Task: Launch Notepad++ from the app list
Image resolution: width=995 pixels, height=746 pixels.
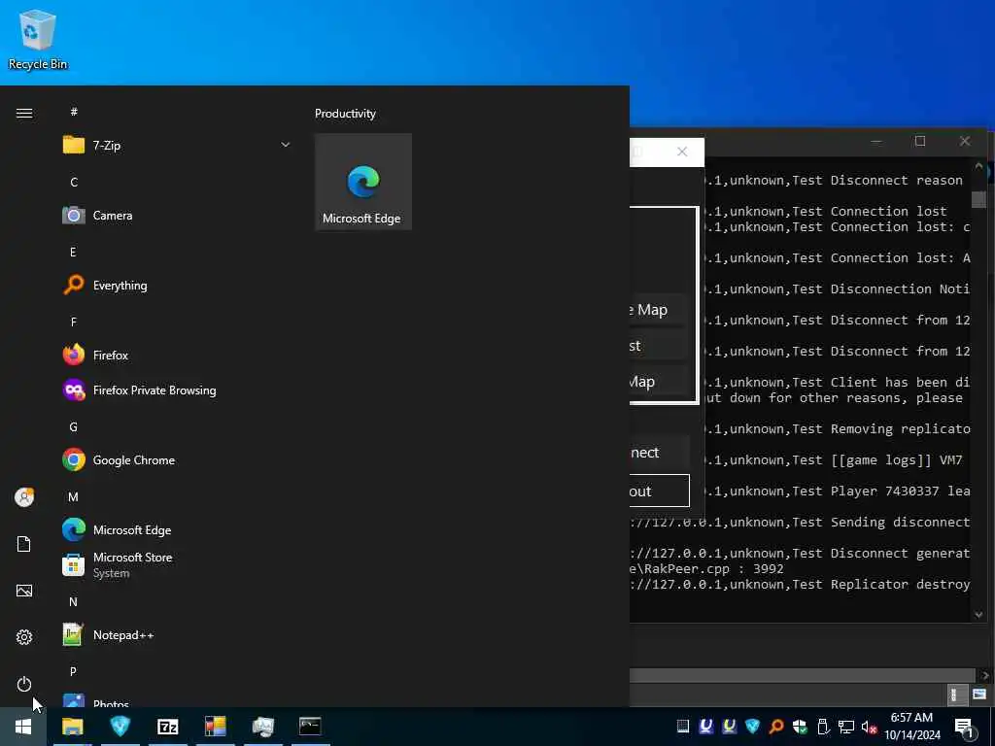Action: pyautogui.click(x=177, y=634)
